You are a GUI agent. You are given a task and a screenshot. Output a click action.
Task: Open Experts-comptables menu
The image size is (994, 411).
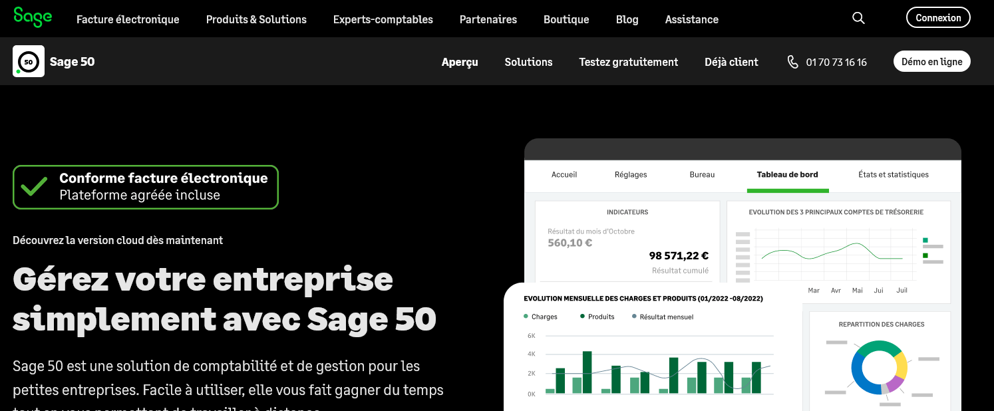pos(383,19)
